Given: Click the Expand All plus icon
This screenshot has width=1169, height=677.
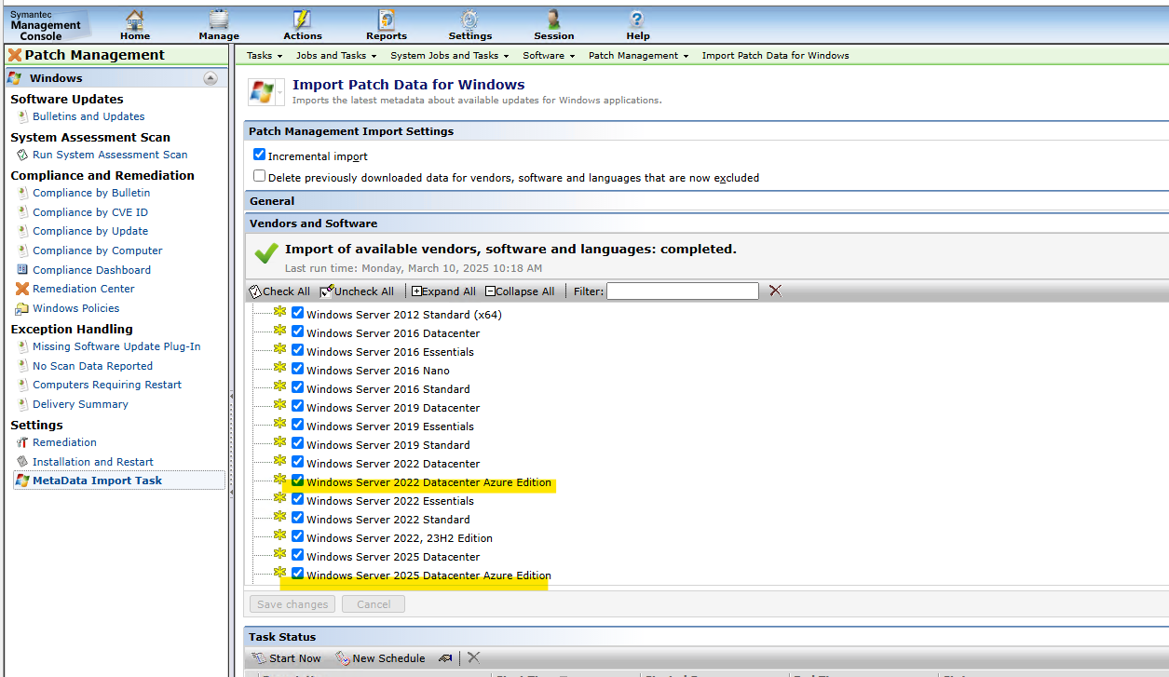Looking at the screenshot, I should [x=416, y=291].
